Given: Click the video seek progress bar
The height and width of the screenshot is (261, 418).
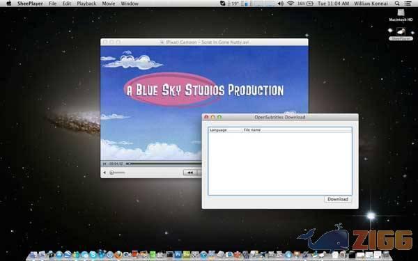Looking at the screenshot, I should [x=163, y=164].
